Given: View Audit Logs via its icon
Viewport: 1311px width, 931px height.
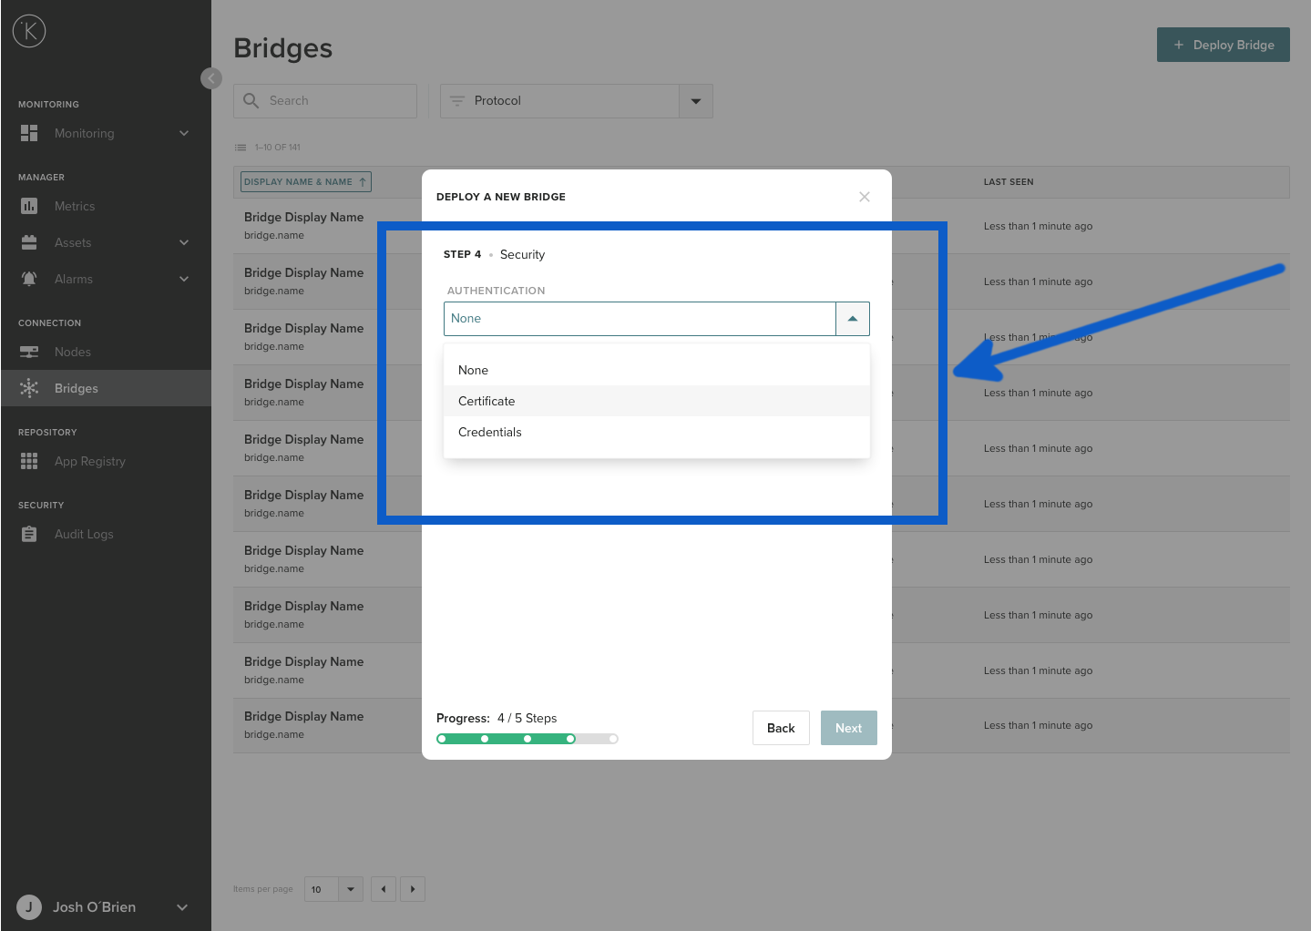Looking at the screenshot, I should click(28, 534).
